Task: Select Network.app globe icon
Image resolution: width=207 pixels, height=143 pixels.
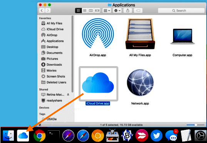Action: [140, 82]
